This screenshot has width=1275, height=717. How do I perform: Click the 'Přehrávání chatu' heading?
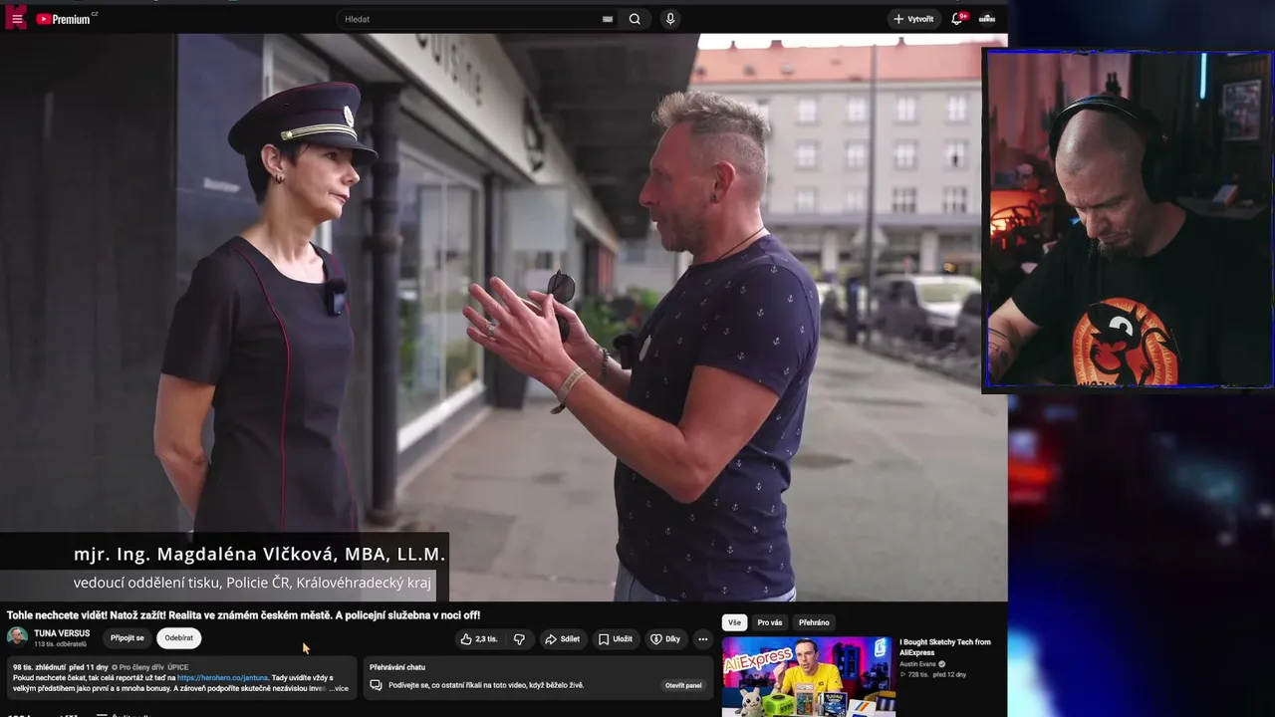(x=397, y=667)
